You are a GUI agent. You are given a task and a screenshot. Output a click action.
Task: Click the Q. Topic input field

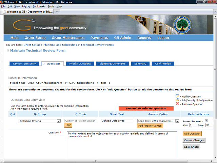tap(81, 121)
